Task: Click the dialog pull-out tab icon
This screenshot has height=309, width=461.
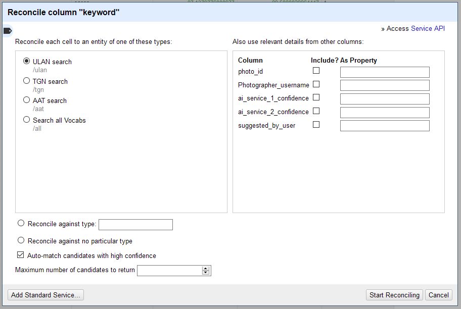Action: pos(7,31)
